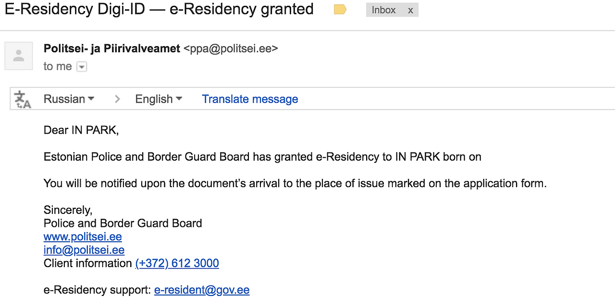
Task: Click the translate language icon
Action: pos(23,99)
